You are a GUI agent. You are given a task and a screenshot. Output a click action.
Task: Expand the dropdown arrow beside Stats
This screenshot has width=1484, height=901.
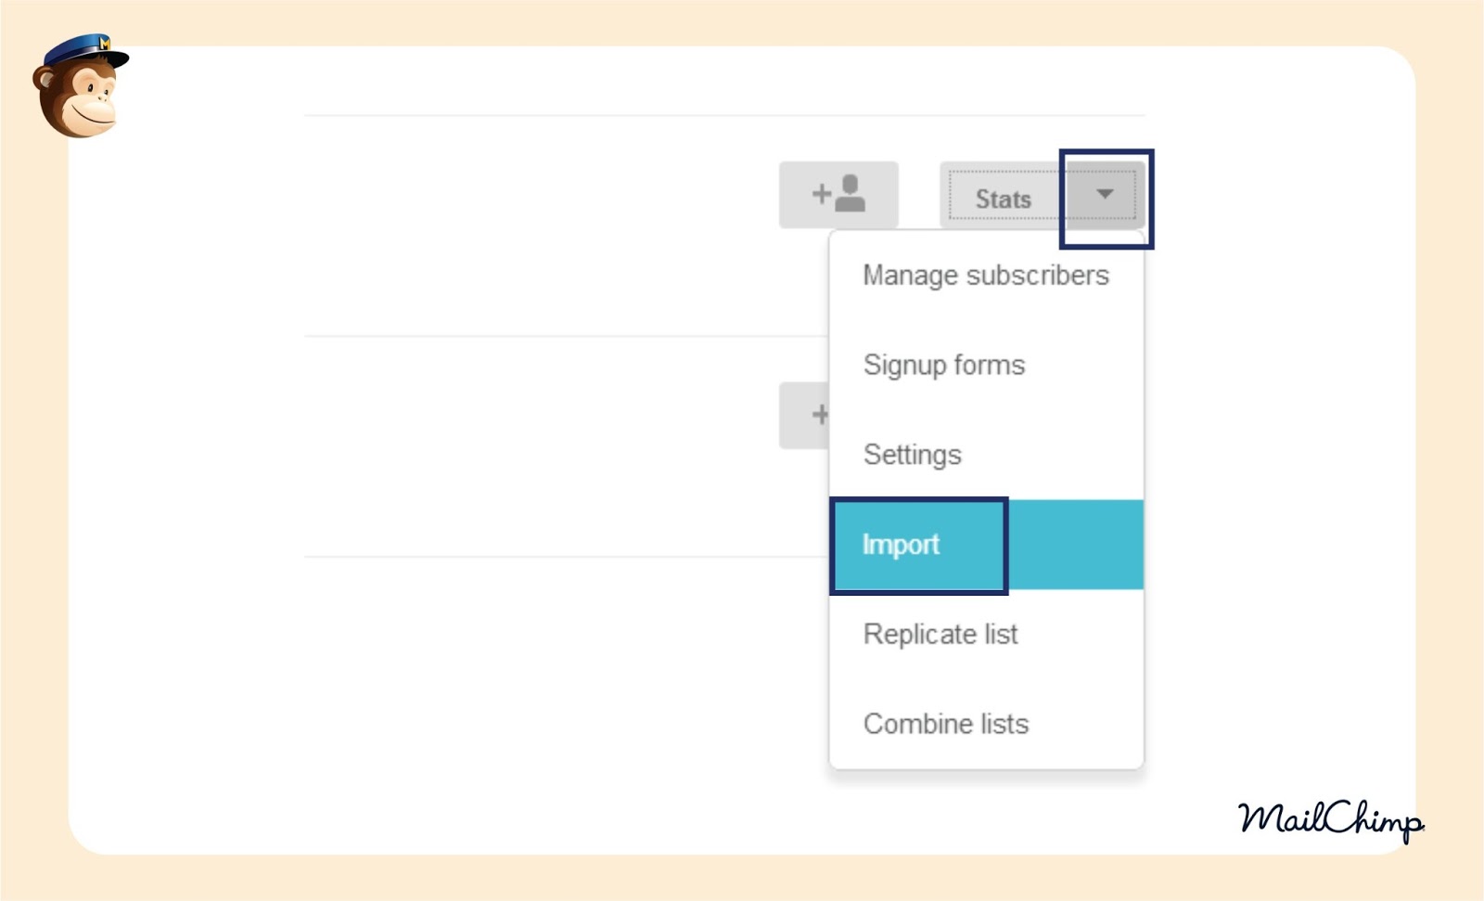[1104, 195]
